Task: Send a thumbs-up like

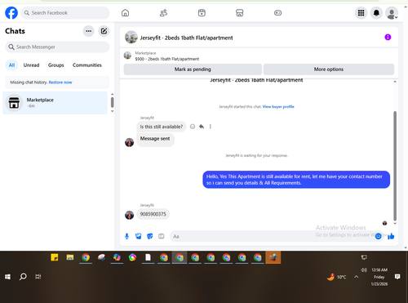Action: [391, 236]
